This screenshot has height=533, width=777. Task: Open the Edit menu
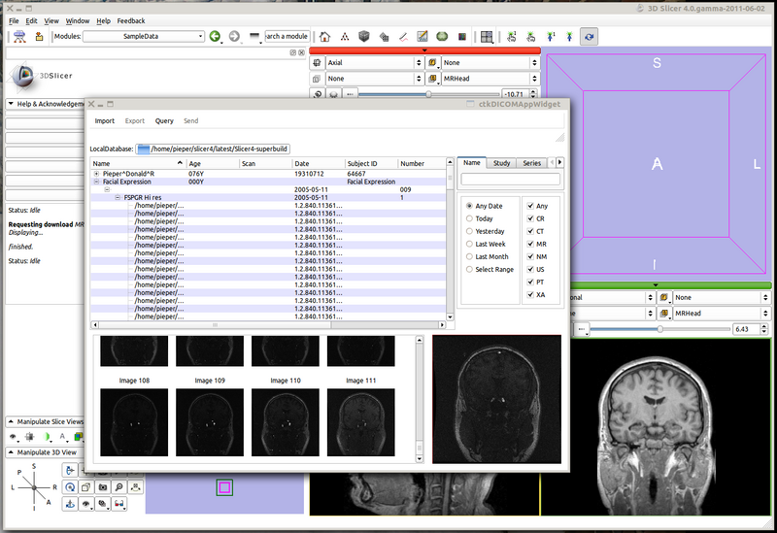pyautogui.click(x=31, y=20)
